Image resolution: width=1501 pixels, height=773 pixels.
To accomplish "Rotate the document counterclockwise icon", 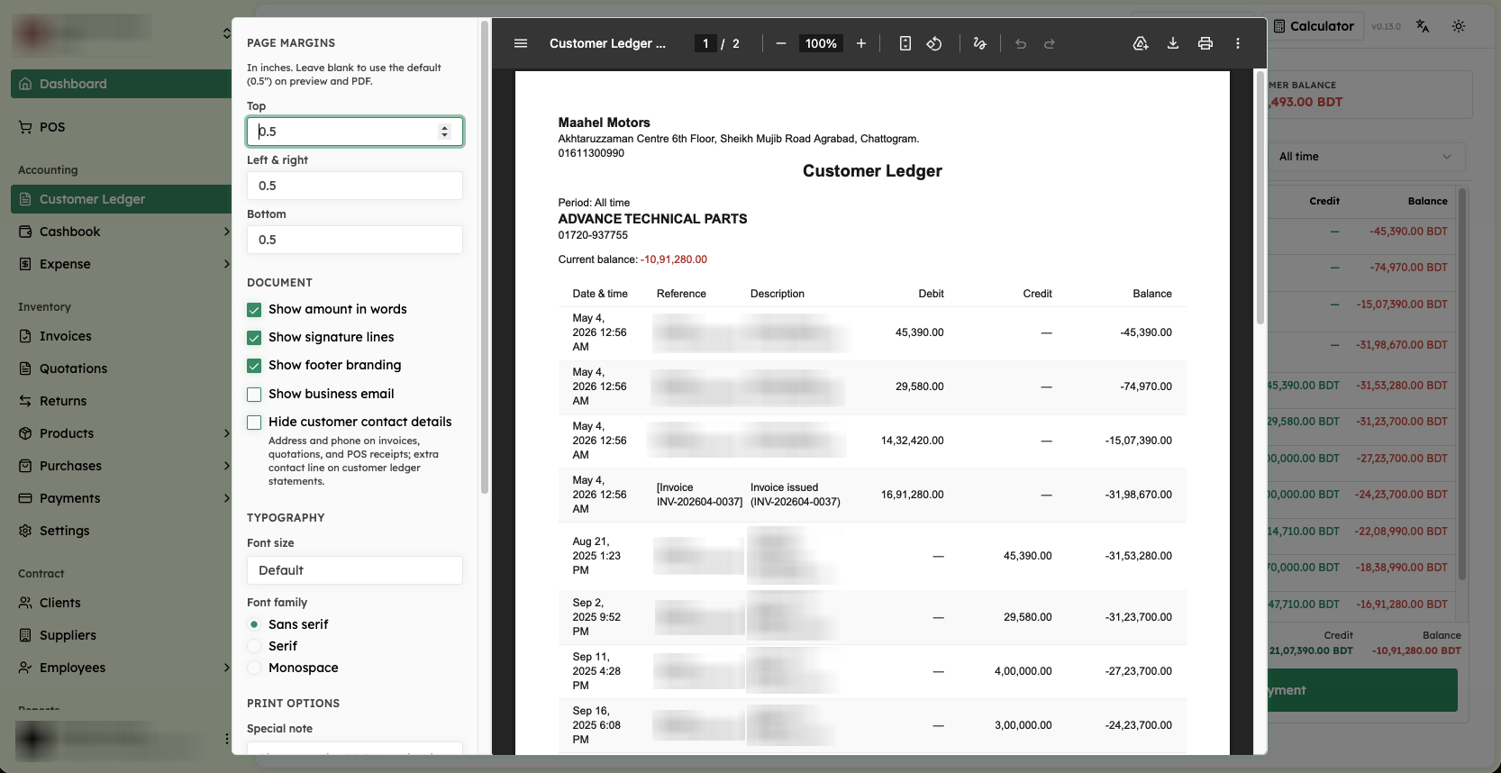I will click(x=934, y=43).
